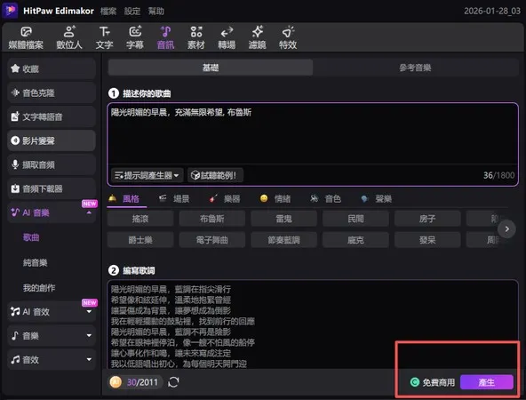526x400 pixels.
Task: Select 歌曲 under AI 音樂
Action: (x=31, y=237)
